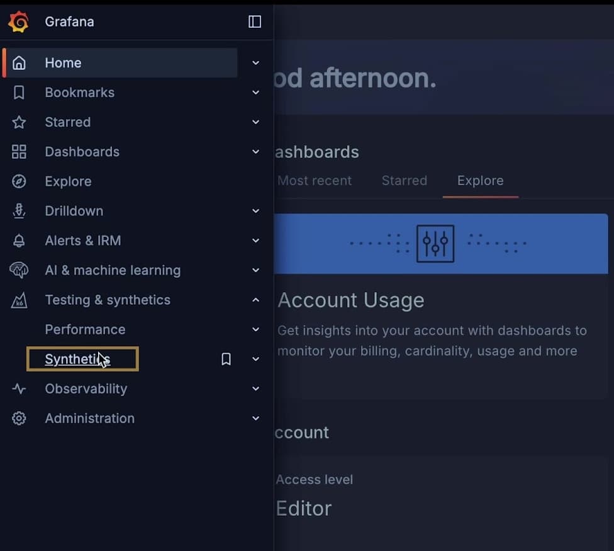Open the Observability menu item
Image resolution: width=614 pixels, height=551 pixels.
tap(86, 389)
